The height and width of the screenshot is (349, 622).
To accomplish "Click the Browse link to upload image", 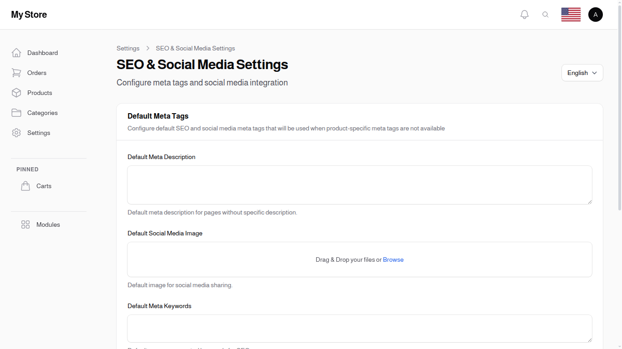I will click(393, 259).
